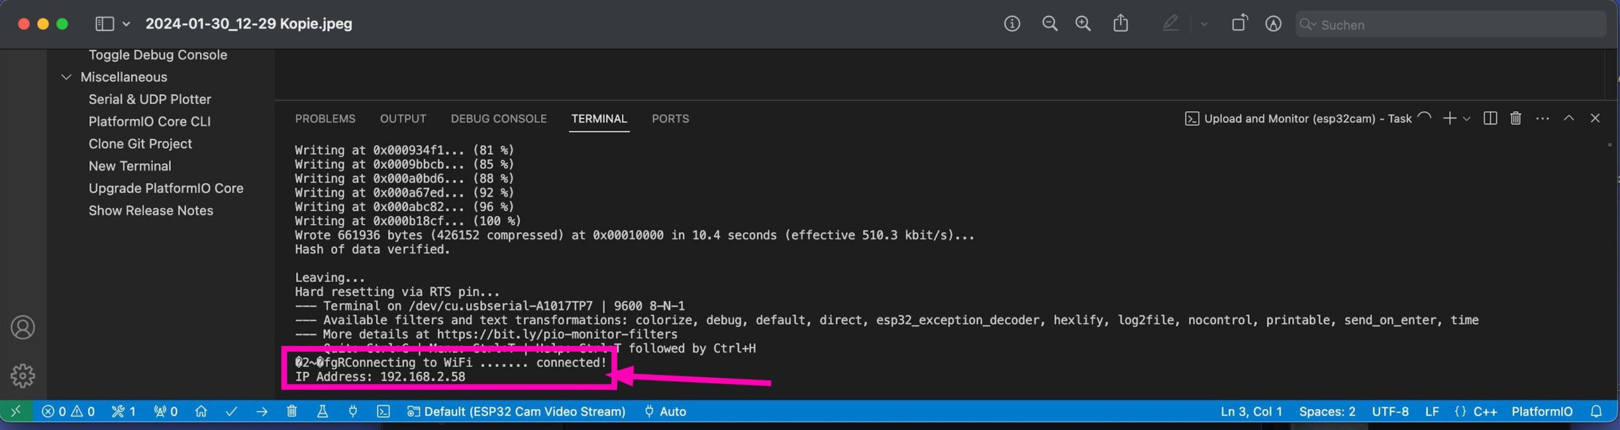Run Upgrade PlatformIO Core
The height and width of the screenshot is (430, 1620).
(x=166, y=188)
